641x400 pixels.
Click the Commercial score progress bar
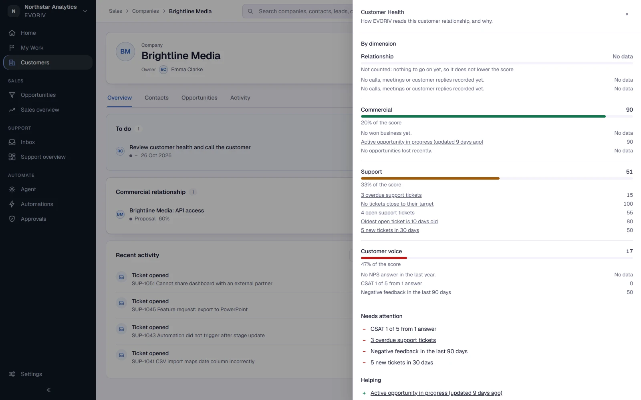[x=497, y=116]
